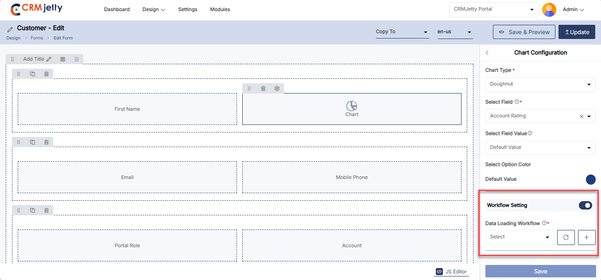Open the Dashboard menu
Image resolution: width=601 pixels, height=280 pixels.
(117, 9)
